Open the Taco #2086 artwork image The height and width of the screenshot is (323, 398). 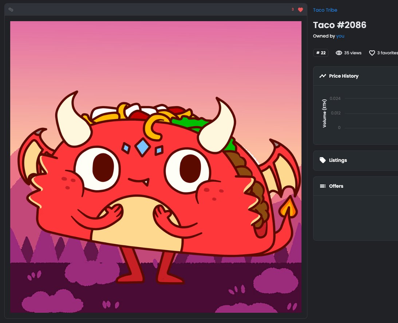click(156, 167)
